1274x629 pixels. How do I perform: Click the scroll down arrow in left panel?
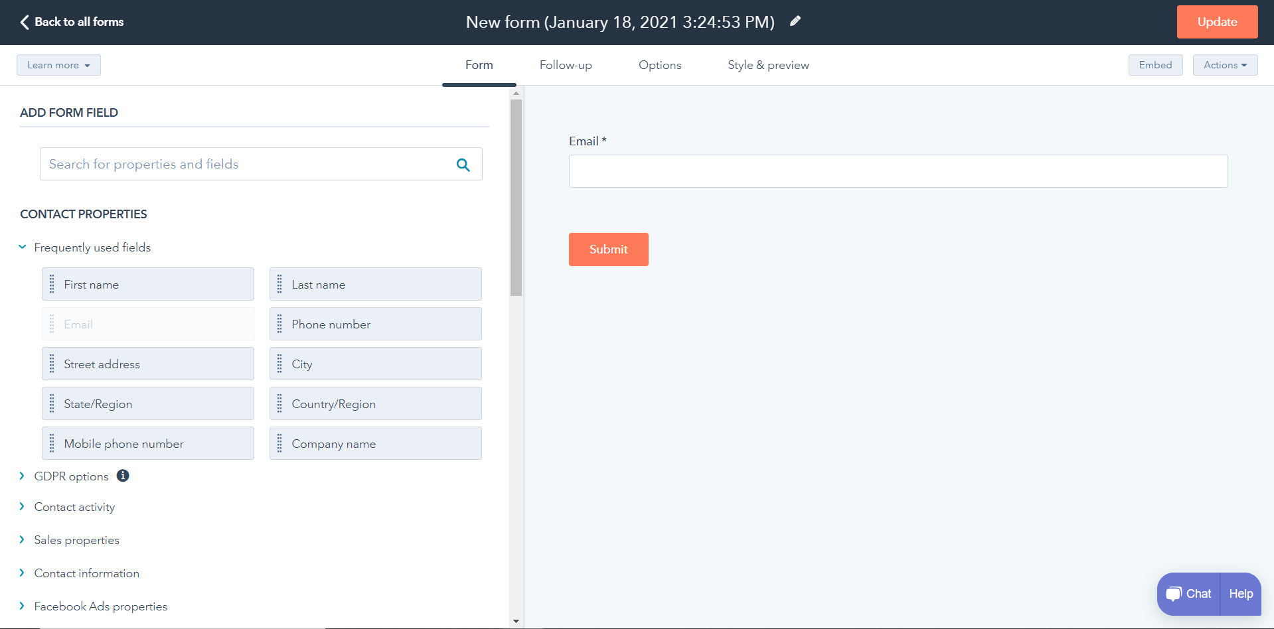pos(516,622)
